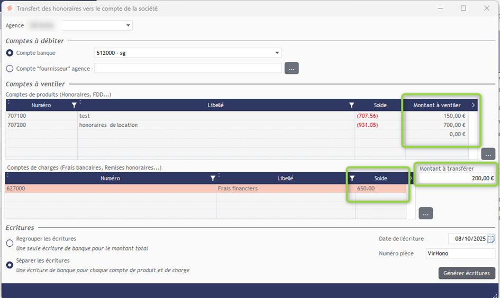500x298 pixels.
Task: Choose Regrouper les écritures option
Action: pos(10,243)
